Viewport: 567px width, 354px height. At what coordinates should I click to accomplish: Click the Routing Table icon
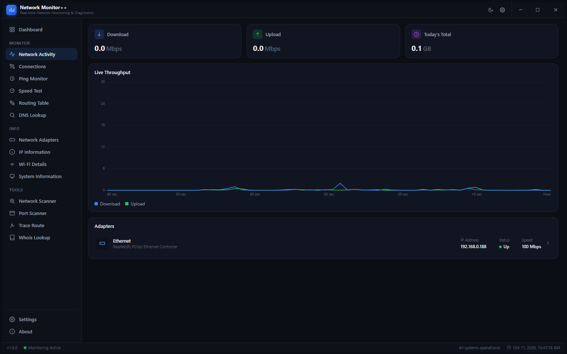pyautogui.click(x=12, y=103)
